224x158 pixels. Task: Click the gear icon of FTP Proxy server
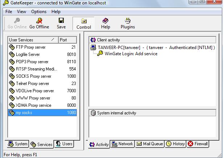(x=12, y=47)
